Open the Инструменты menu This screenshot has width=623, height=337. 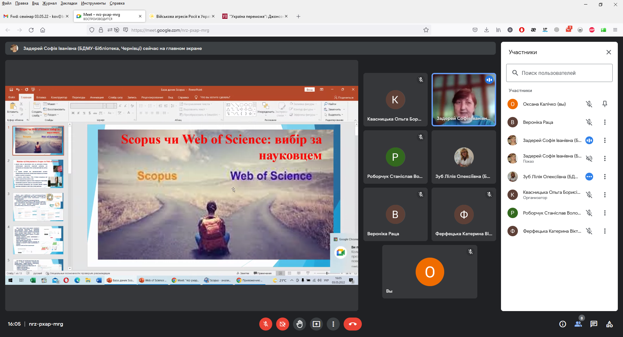[93, 3]
